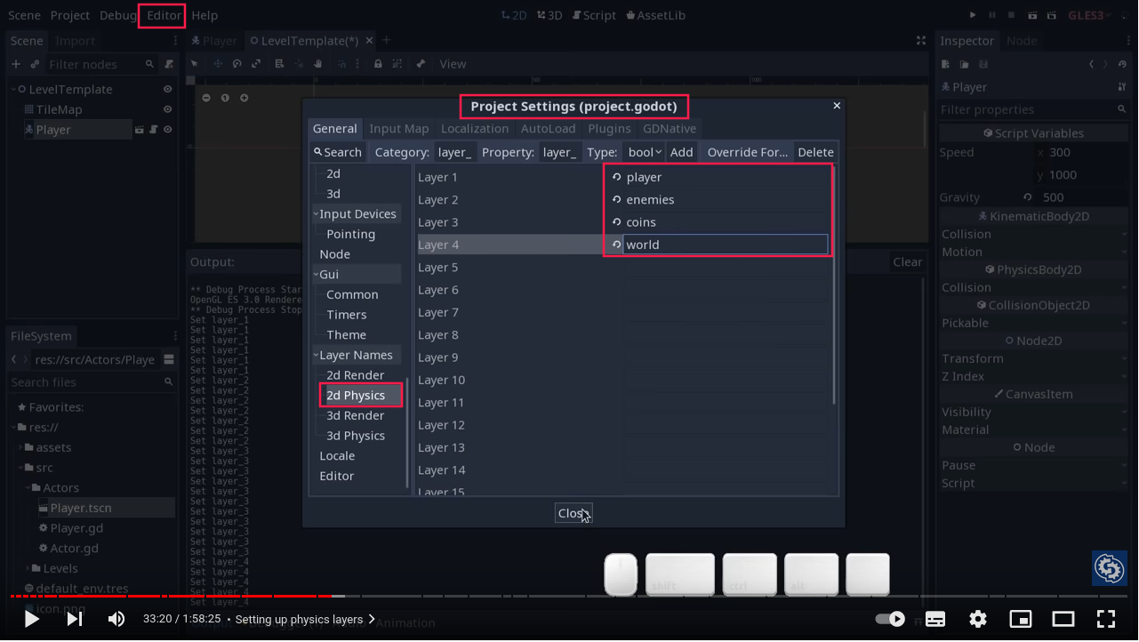Switch to AutoLoad tab

(549, 129)
